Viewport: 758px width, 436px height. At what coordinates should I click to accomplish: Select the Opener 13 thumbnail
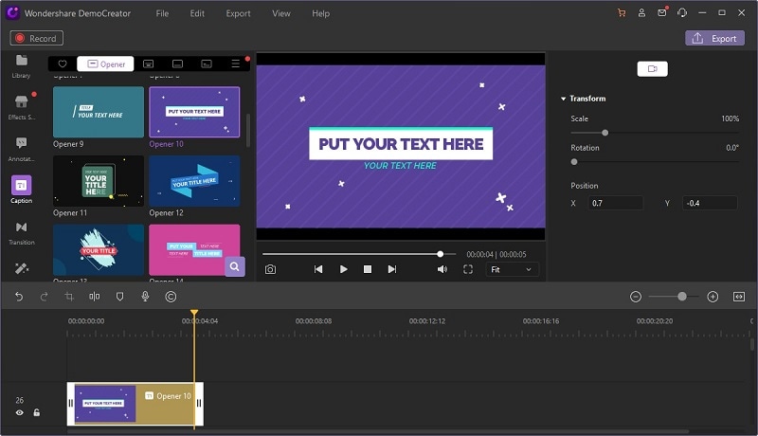(x=99, y=250)
